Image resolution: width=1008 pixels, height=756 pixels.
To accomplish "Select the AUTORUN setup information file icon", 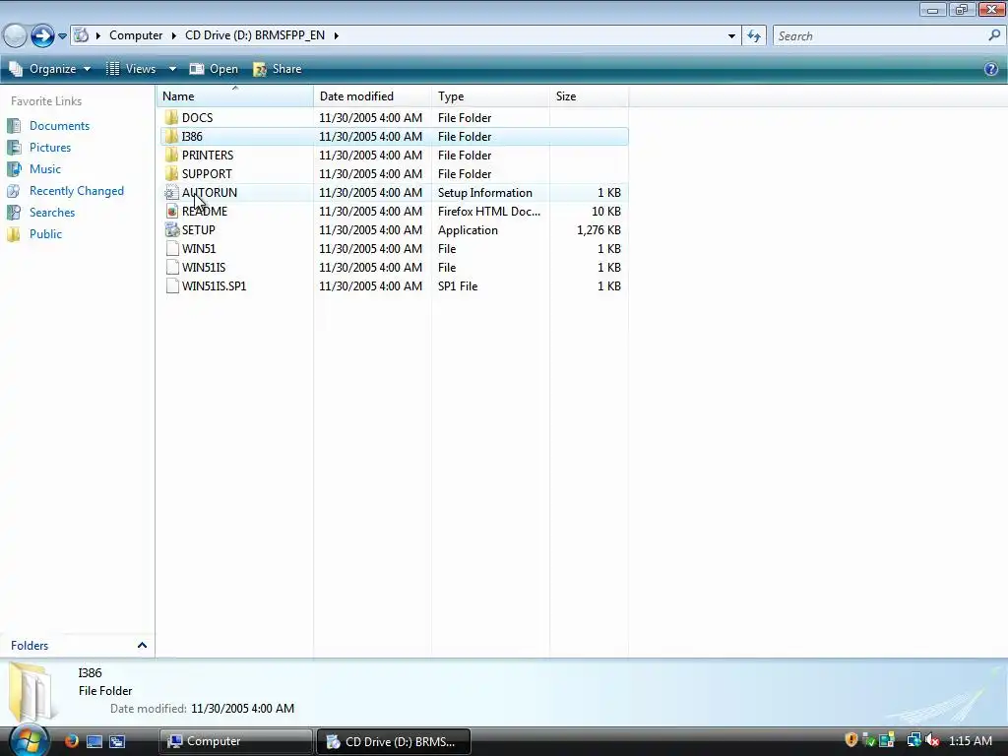I will [171, 192].
